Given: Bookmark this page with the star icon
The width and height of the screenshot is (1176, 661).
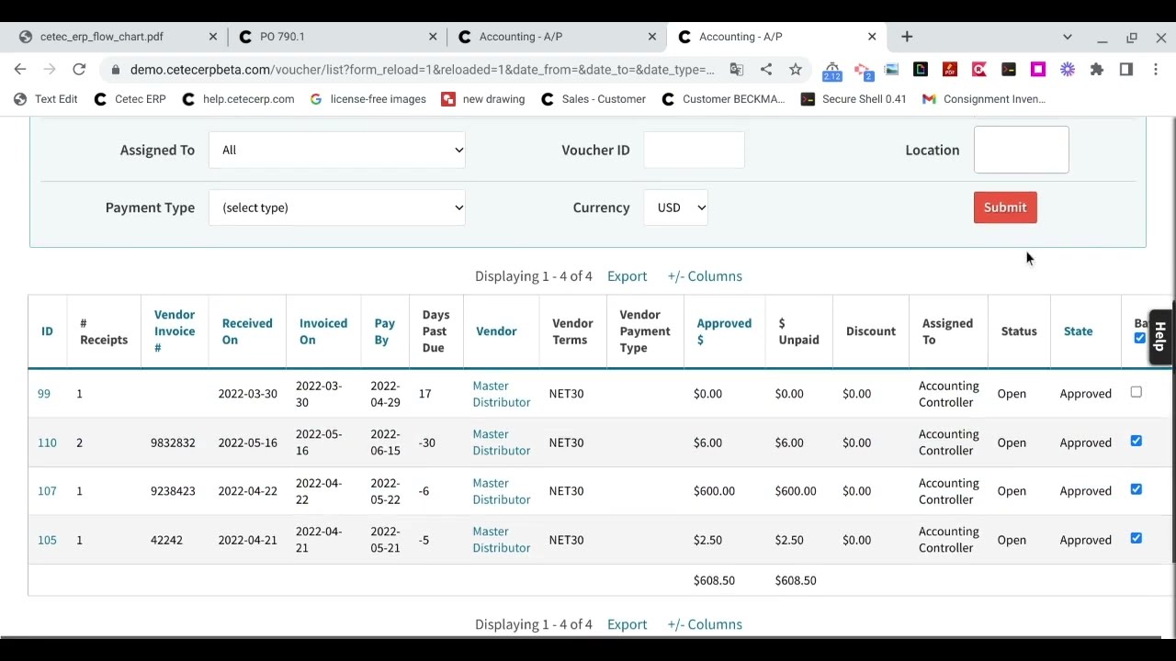Looking at the screenshot, I should coord(796,70).
